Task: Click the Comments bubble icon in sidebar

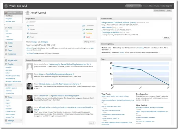Action: tap(6, 54)
